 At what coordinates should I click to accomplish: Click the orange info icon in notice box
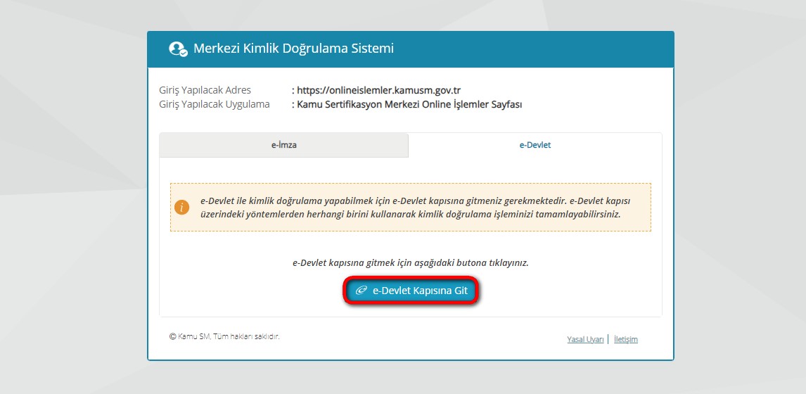(x=182, y=208)
